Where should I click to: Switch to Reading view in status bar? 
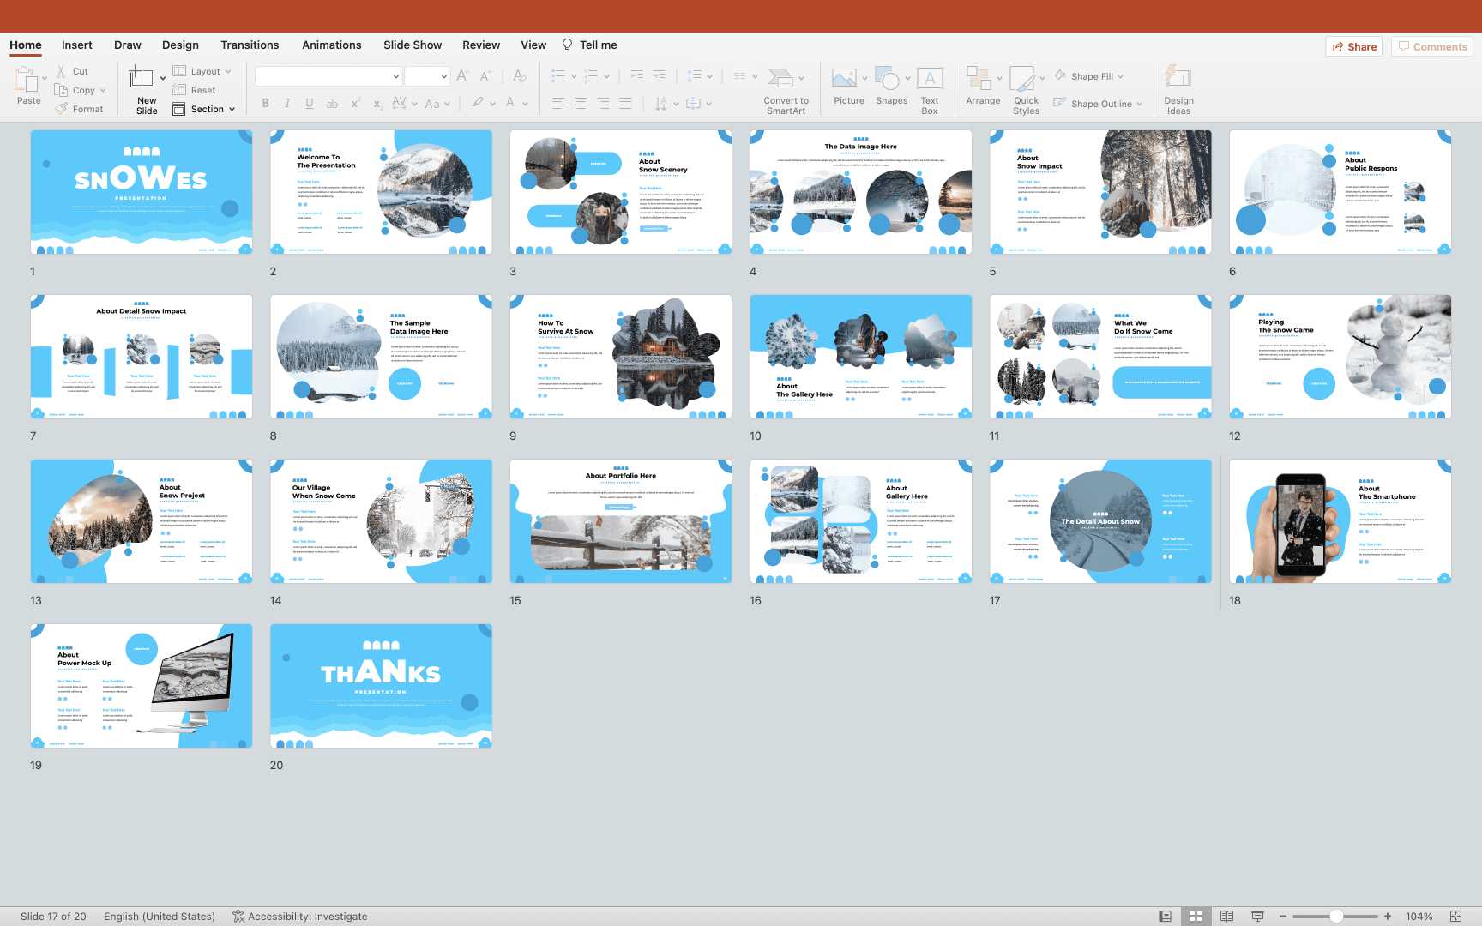coord(1226,916)
